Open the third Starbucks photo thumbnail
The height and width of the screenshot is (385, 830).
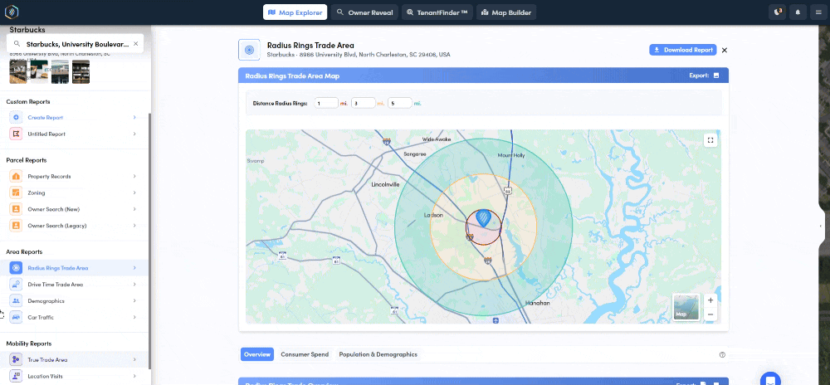click(x=60, y=71)
